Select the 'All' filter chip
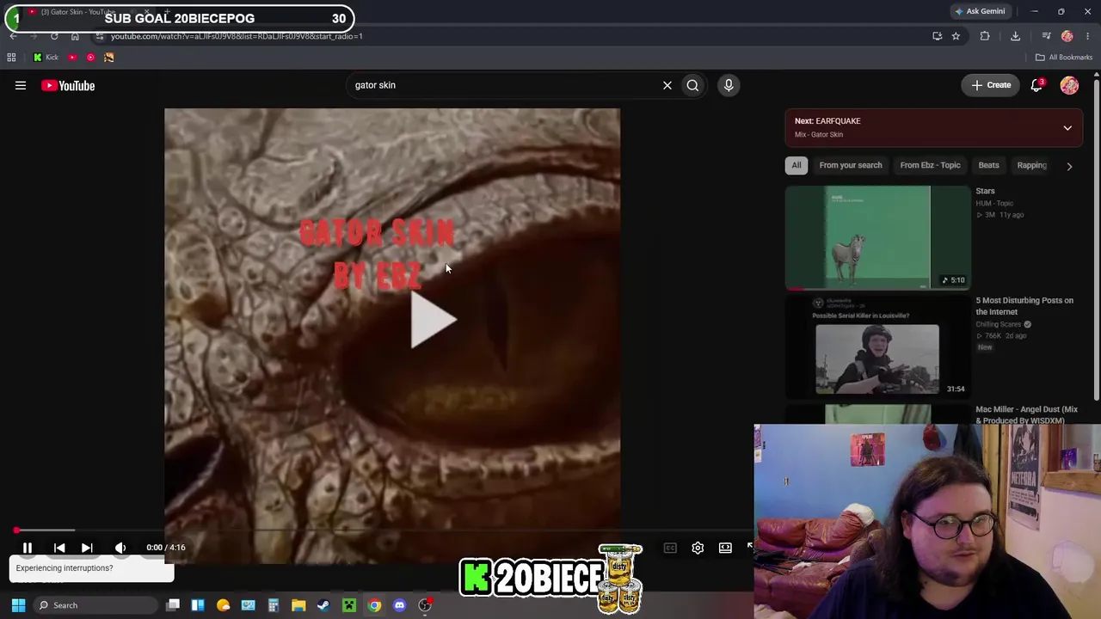The height and width of the screenshot is (619, 1101). pos(797,165)
